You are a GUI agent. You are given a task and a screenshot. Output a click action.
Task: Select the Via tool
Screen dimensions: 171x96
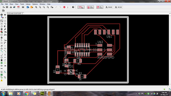tap(2, 63)
